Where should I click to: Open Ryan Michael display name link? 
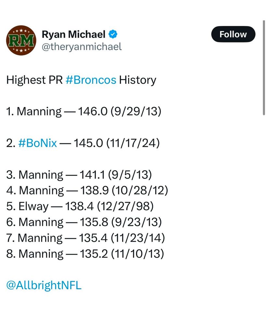[73, 34]
